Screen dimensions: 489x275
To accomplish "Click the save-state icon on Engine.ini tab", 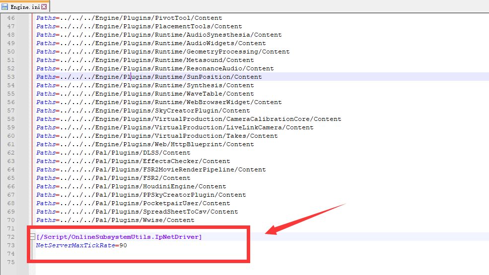I will [4, 6].
